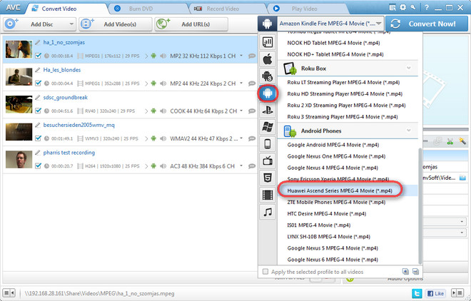Click the Add Video(s) button

coord(116,24)
